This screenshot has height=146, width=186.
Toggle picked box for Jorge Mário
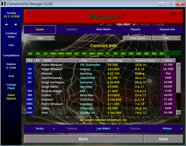pos(30,86)
